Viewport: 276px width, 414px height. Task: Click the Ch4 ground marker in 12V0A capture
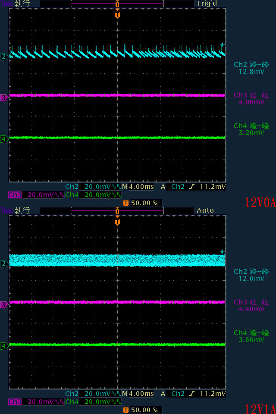coord(4,138)
